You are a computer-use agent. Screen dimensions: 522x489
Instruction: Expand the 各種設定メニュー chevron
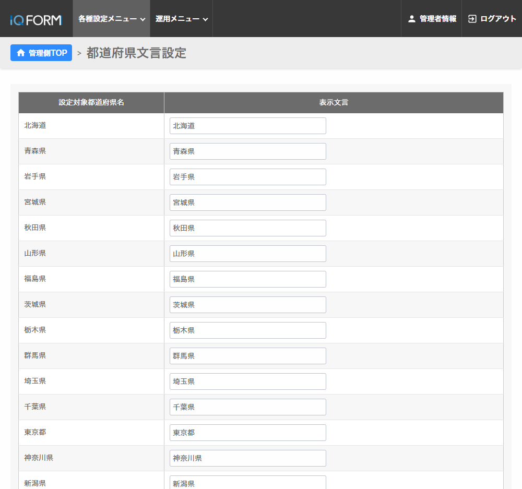pyautogui.click(x=143, y=19)
